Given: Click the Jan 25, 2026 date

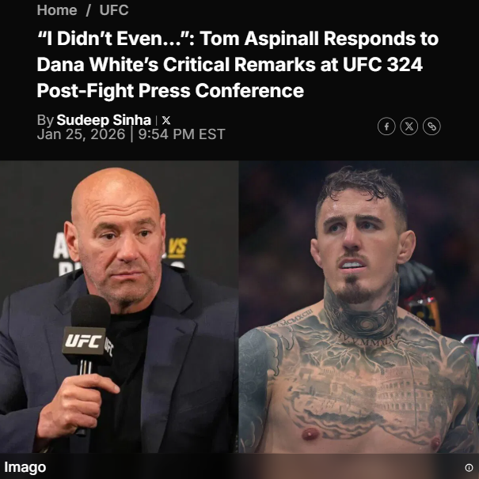Looking at the screenshot, I should click(81, 134).
